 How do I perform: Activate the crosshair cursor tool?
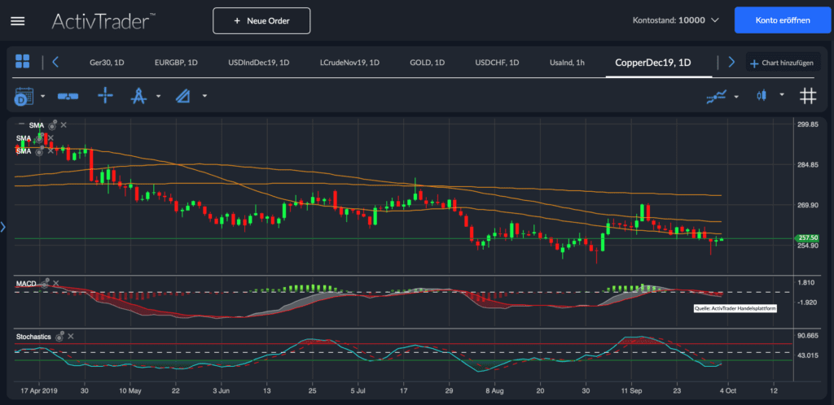point(105,96)
